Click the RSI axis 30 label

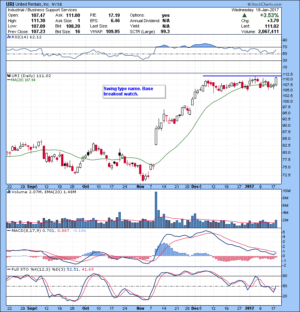285,60
